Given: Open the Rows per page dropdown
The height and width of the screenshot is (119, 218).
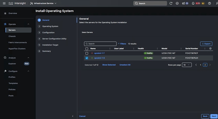Looking at the screenshot, I should tap(187, 65).
